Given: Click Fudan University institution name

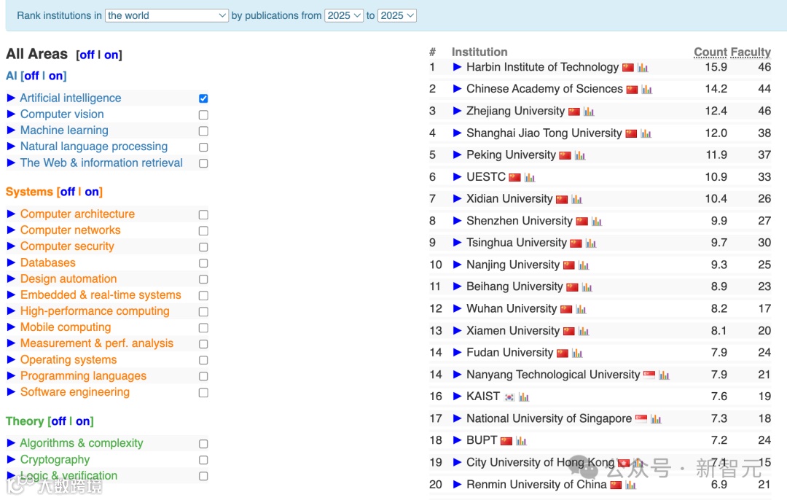Looking at the screenshot, I should 509,353.
